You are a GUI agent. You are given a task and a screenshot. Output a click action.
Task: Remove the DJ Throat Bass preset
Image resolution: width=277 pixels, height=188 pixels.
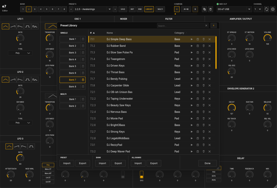click(x=209, y=72)
